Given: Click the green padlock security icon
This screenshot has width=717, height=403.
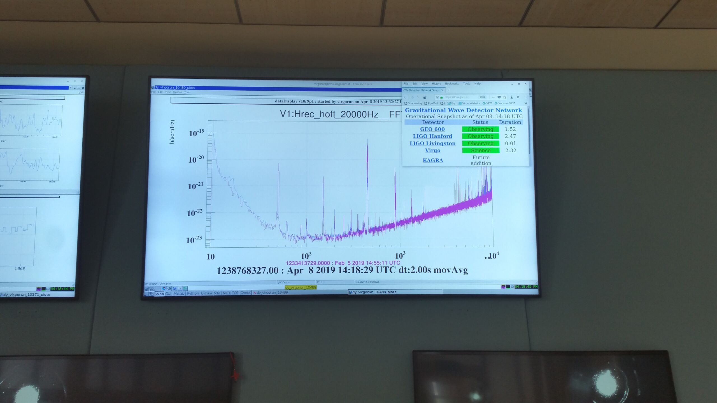Looking at the screenshot, I should 441,97.
